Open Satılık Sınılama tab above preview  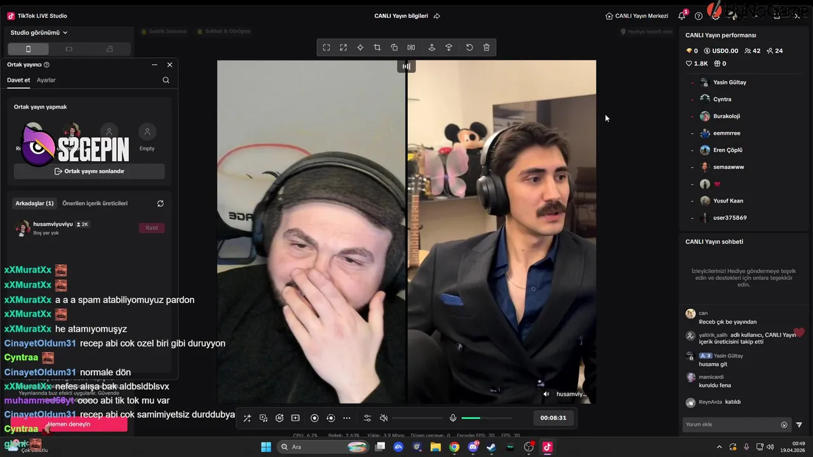click(164, 31)
